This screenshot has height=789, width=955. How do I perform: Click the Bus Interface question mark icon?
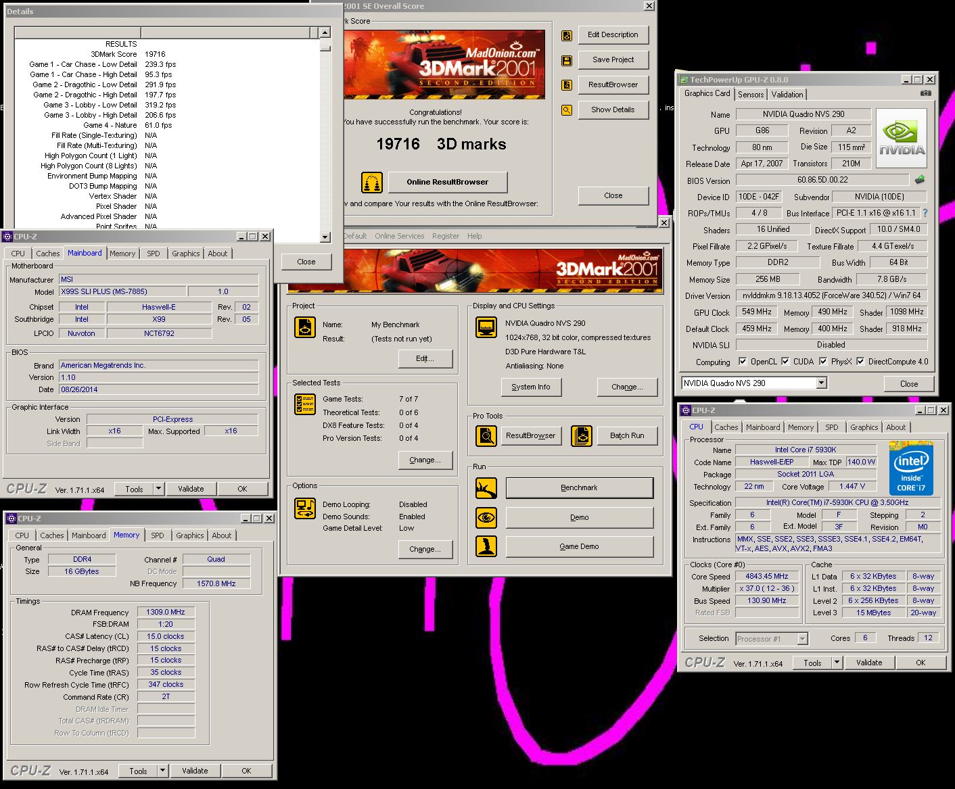tap(925, 213)
